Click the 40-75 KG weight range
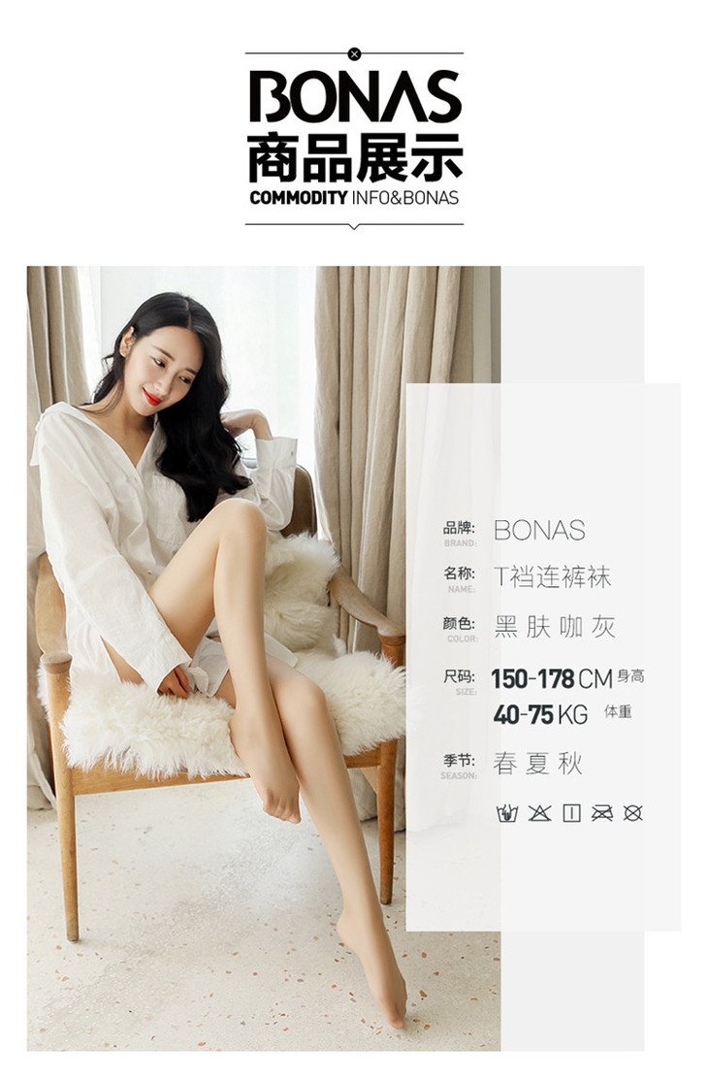This screenshot has height=1080, width=708. point(540,715)
